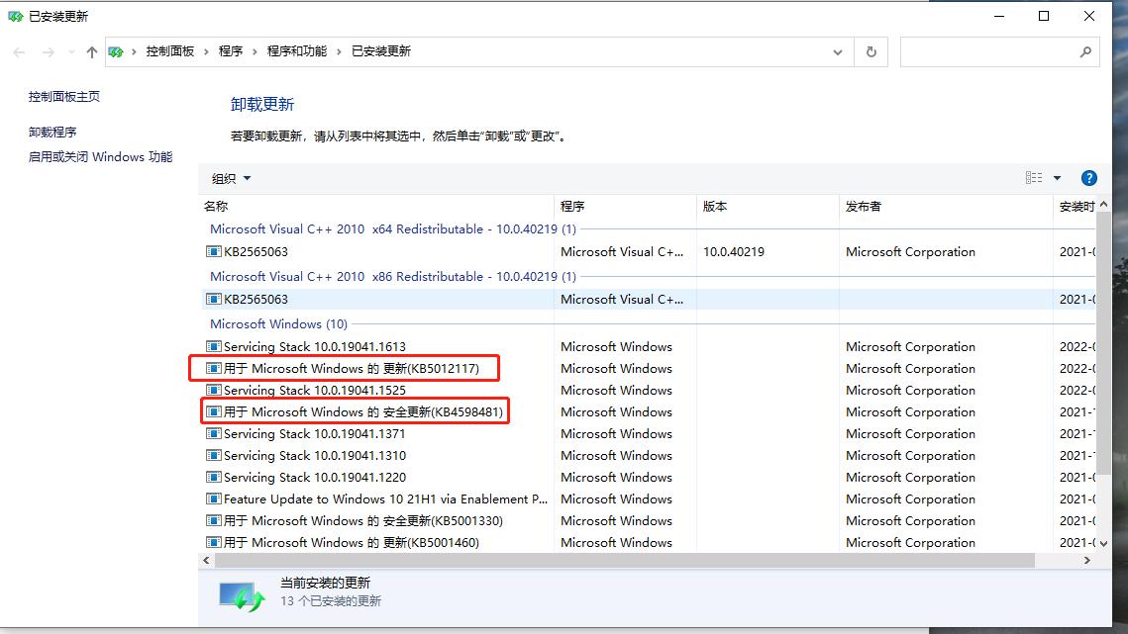Click the horizontal scrollbar right arrow
Screen dimensions: 1128x634
[x=1087, y=560]
